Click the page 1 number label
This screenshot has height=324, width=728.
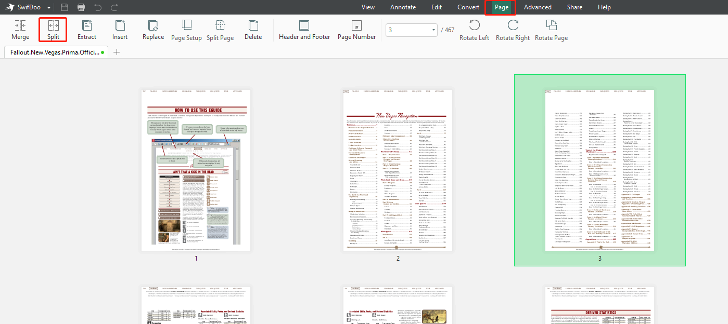pos(196,258)
